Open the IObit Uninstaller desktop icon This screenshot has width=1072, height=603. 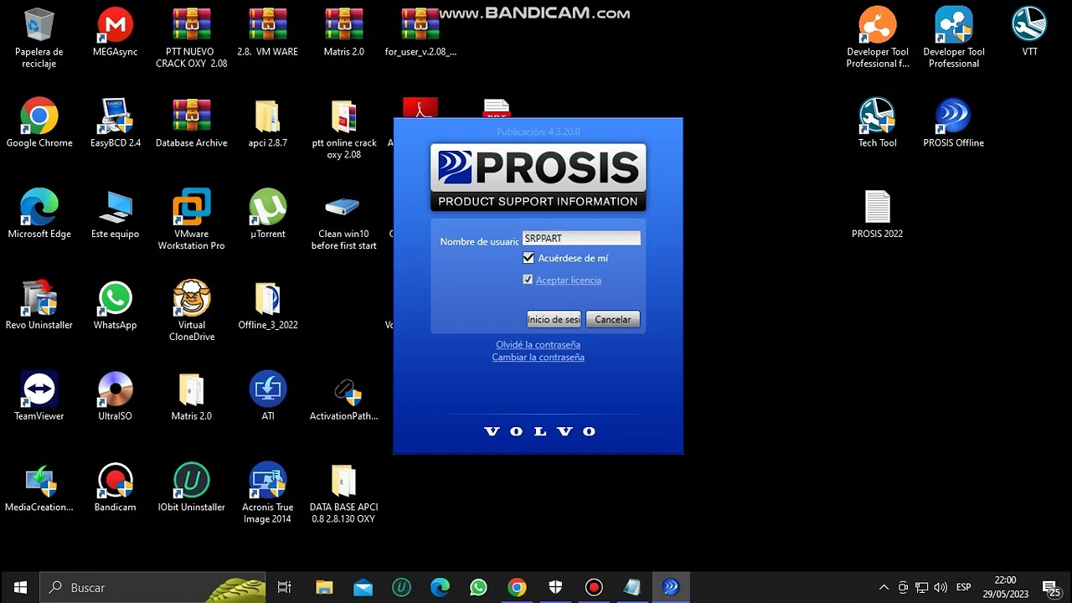191,487
